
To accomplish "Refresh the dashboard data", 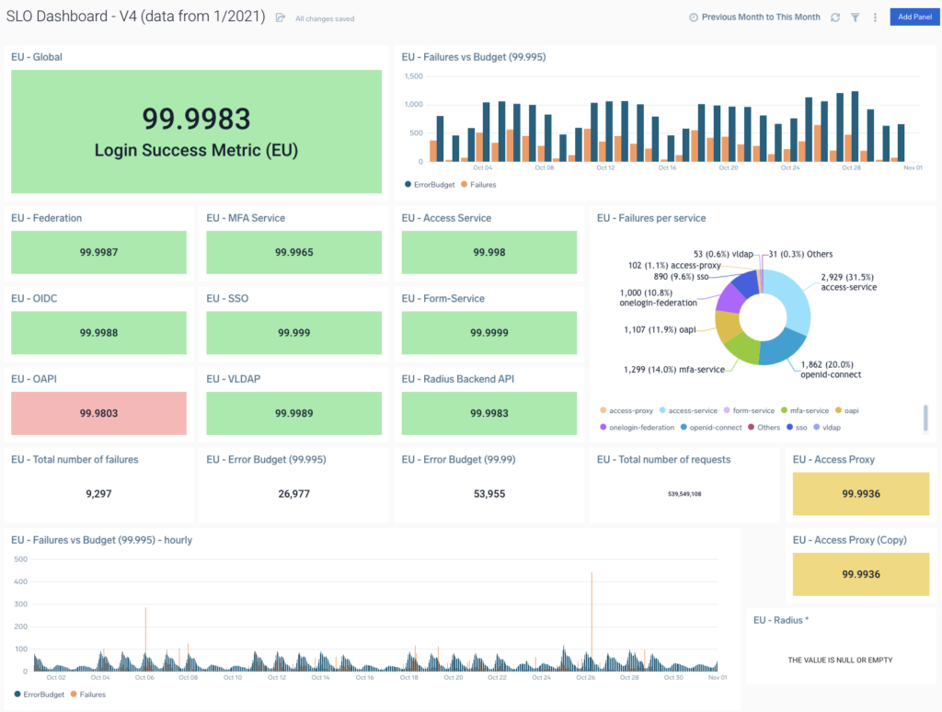I will [834, 17].
